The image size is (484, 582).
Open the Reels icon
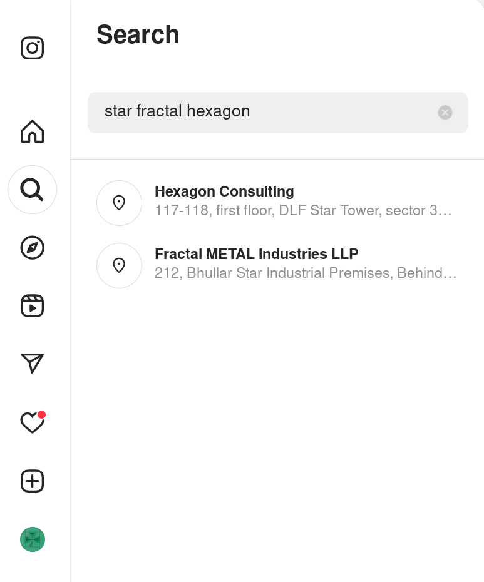click(x=33, y=306)
